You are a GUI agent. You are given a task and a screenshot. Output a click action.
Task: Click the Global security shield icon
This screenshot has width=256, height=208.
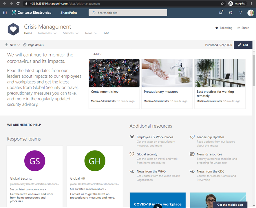132,154
